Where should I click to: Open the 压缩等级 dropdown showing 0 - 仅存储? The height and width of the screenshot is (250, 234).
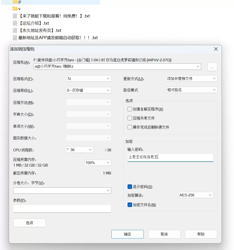(89, 90)
